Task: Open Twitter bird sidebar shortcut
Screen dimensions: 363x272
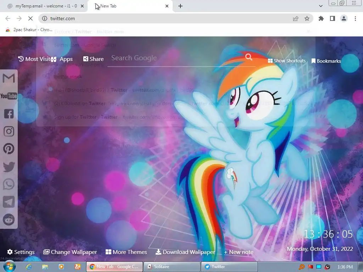Action: 9,167
